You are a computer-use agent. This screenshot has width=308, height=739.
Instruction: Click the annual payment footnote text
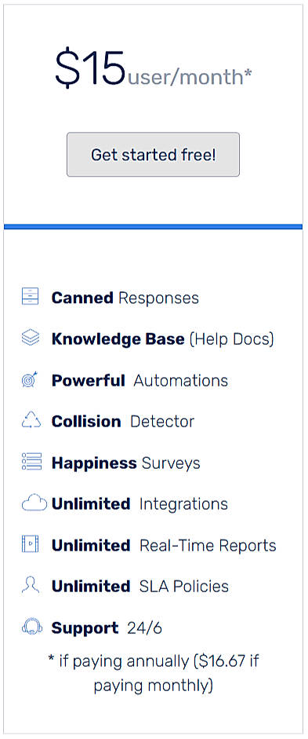click(154, 673)
